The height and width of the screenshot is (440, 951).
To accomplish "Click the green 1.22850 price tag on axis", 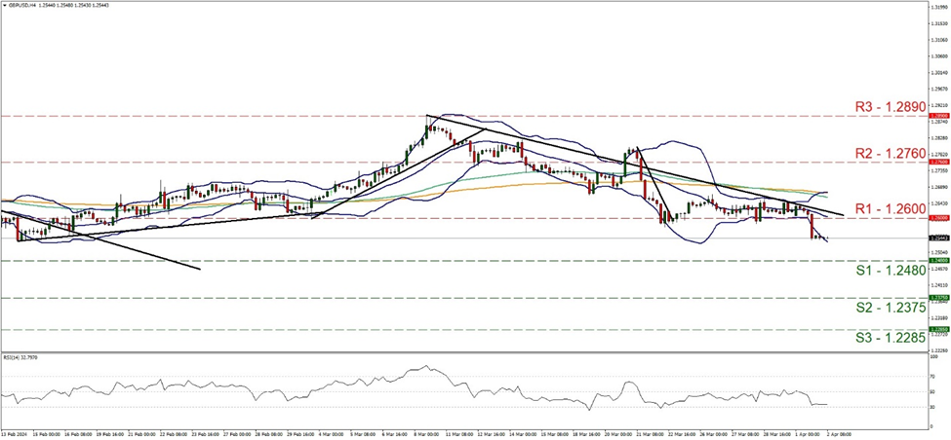I will pyautogui.click(x=937, y=330).
